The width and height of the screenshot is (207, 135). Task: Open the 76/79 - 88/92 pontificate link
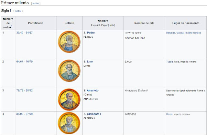pos(25,91)
